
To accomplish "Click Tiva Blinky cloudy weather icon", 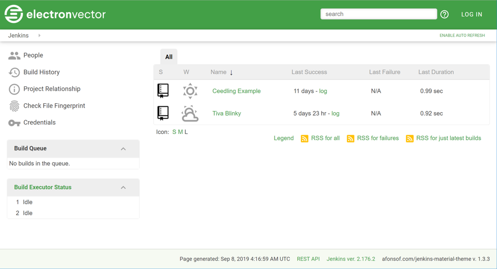I will click(190, 114).
